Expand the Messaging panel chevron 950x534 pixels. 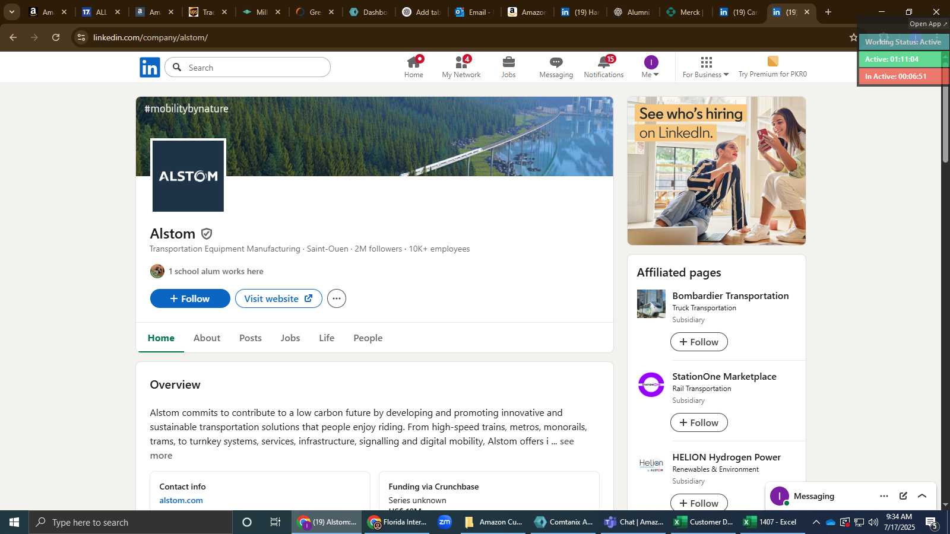click(x=922, y=496)
